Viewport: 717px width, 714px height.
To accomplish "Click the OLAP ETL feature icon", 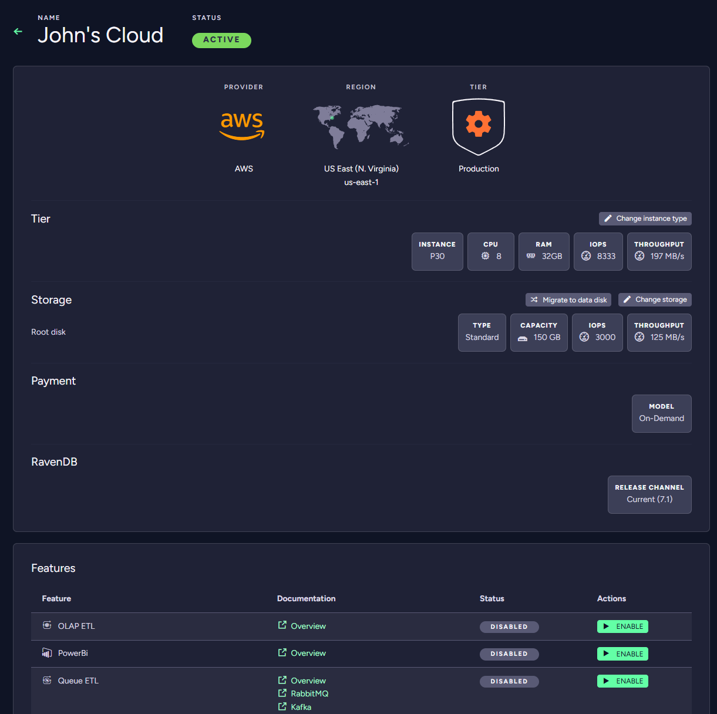I will click(x=47, y=625).
